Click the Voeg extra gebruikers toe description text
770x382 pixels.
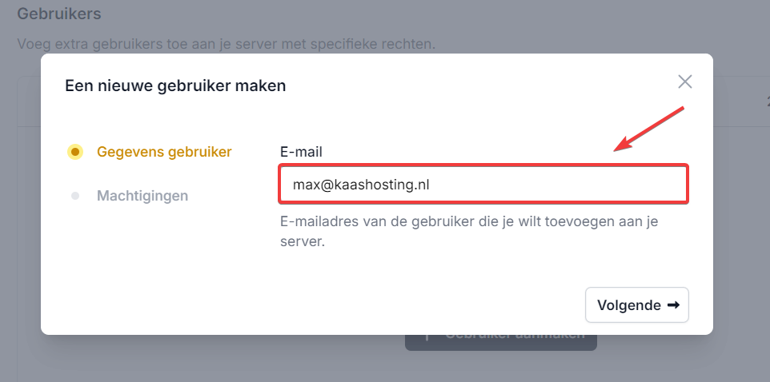tap(227, 43)
